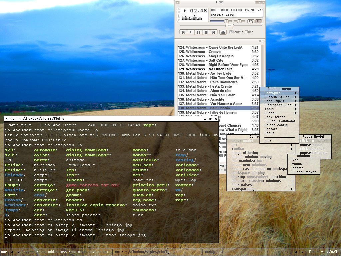This screenshot has width=341, height=256.
Task: Click the play button in BMP
Action: click(x=191, y=32)
